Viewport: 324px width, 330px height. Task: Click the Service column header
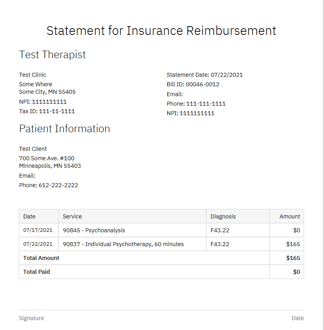[72, 216]
